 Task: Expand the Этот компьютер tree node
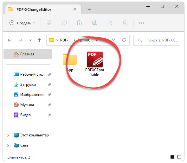8,135
